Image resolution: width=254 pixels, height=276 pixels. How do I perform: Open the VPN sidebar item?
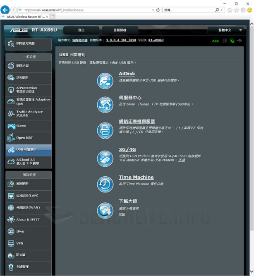click(x=29, y=244)
